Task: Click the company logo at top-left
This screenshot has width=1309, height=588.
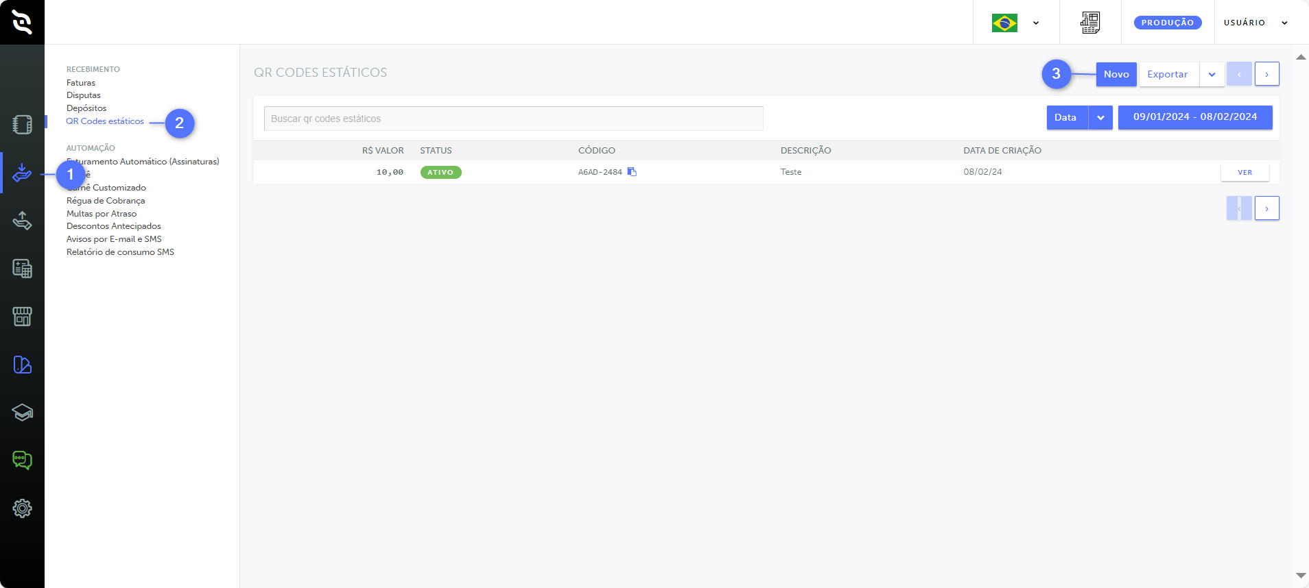Action: tap(22, 22)
